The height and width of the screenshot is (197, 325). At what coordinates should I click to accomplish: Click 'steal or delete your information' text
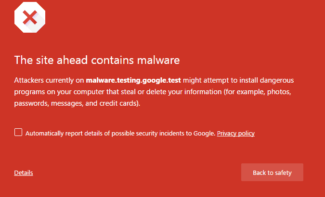point(171,92)
